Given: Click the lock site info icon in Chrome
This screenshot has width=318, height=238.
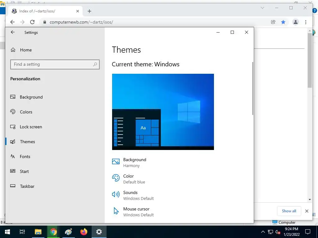Looking at the screenshot, I should tap(45, 22).
